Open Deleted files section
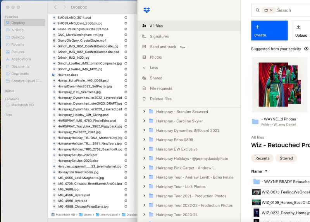Screen dimensions: 310x222 click(160, 99)
